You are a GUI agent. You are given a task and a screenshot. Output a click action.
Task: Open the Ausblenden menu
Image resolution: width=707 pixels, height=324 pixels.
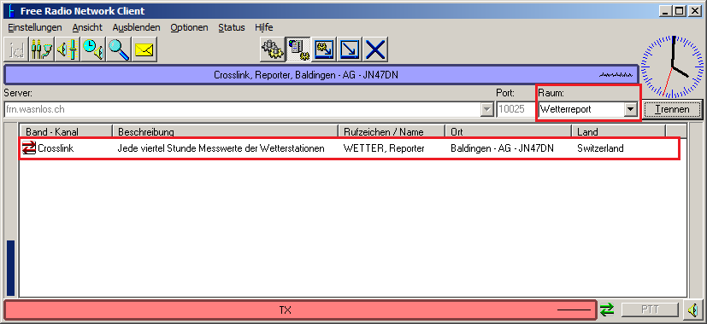pyautogui.click(x=136, y=27)
